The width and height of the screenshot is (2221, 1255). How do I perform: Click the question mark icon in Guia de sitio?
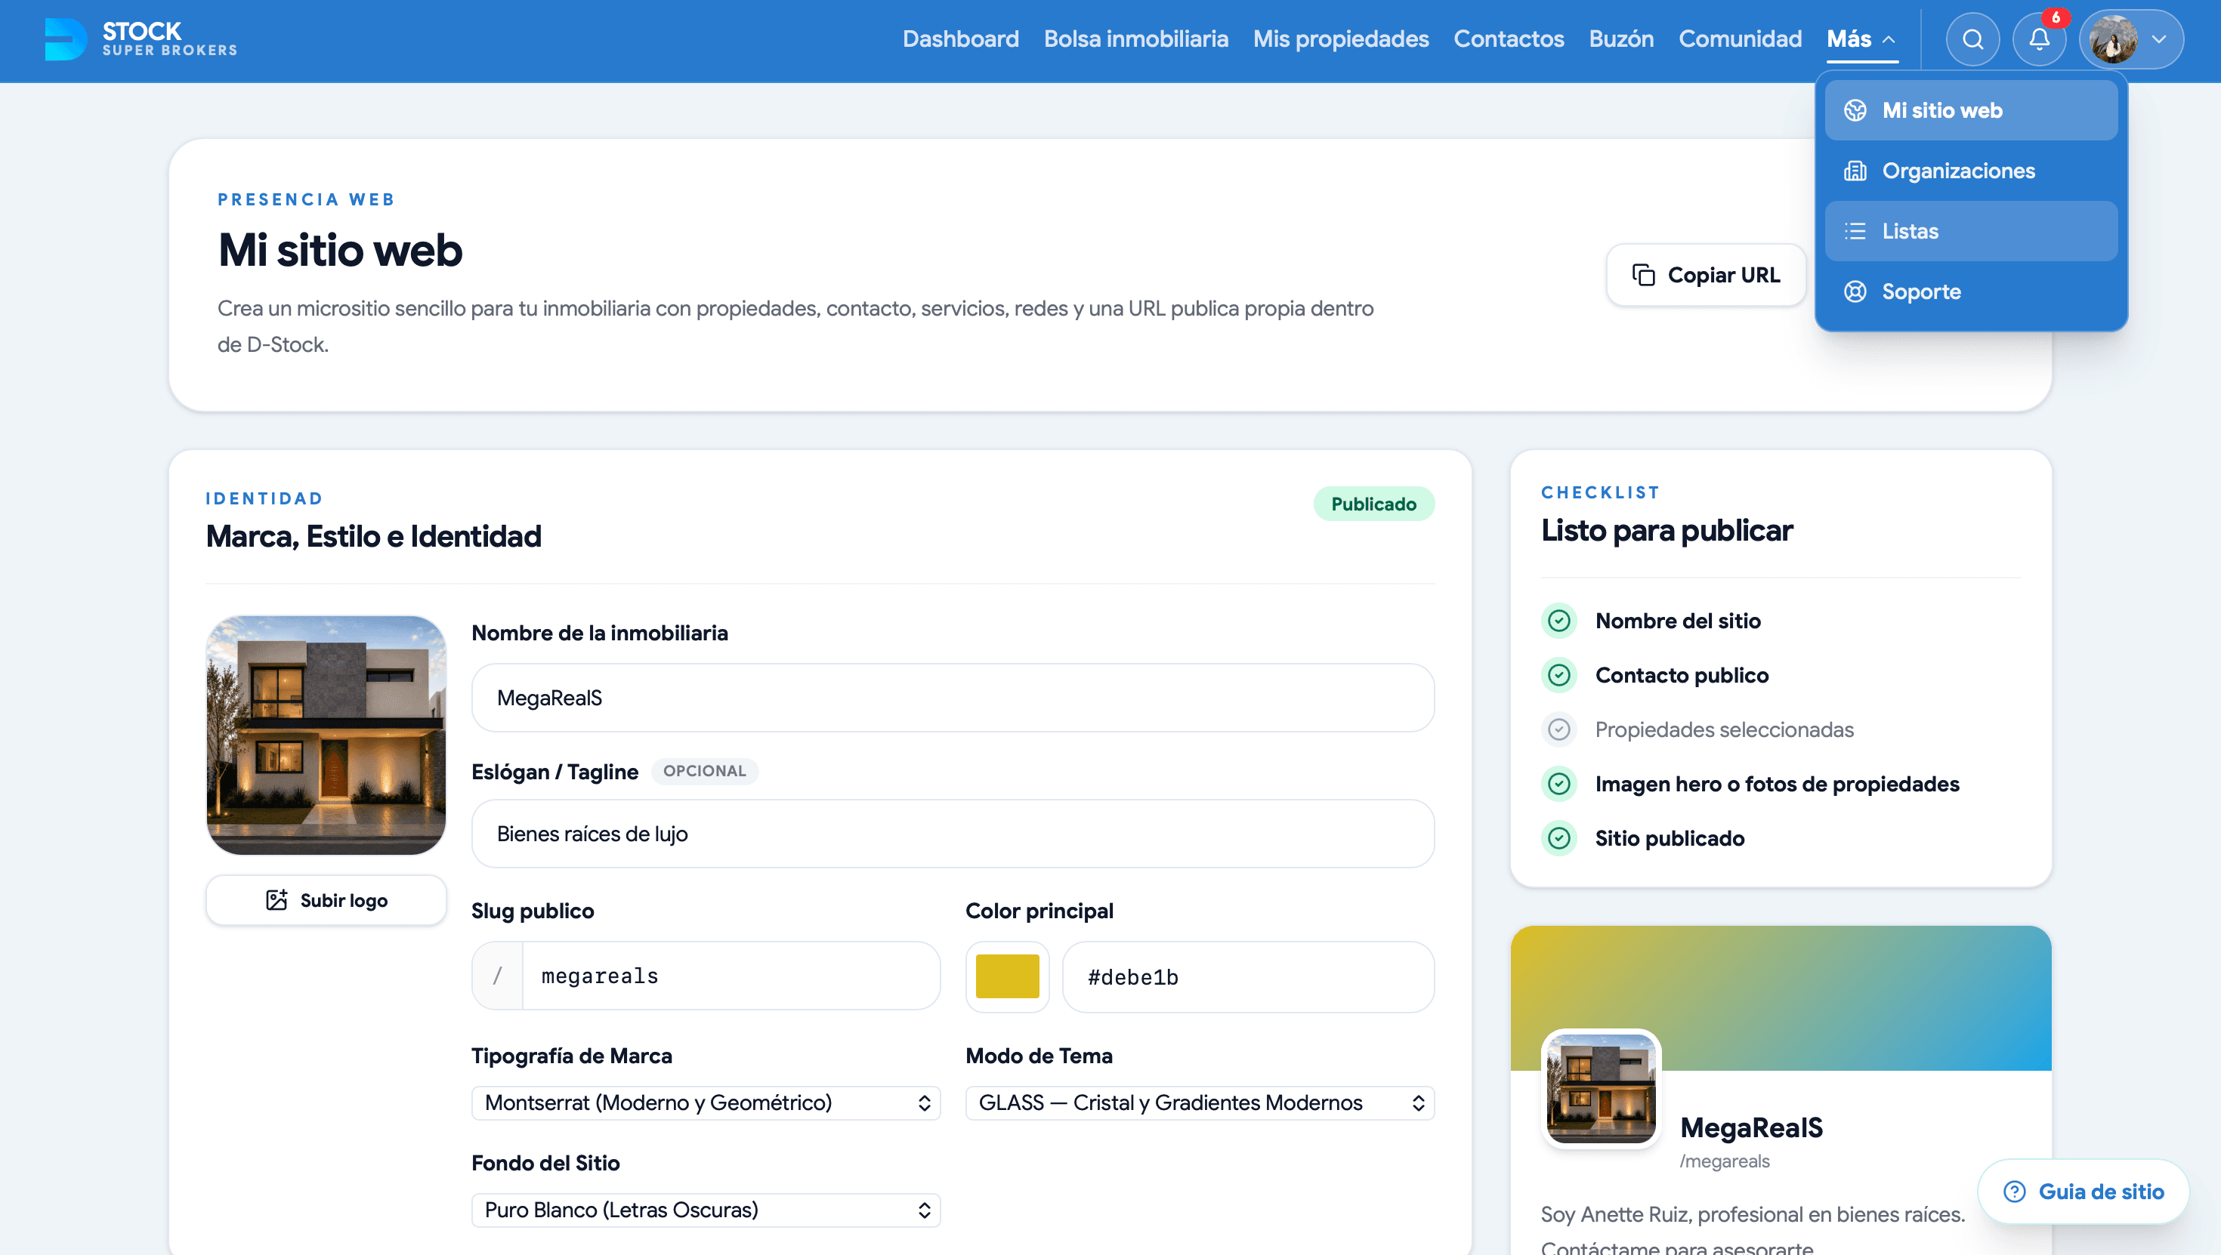coord(2015,1192)
